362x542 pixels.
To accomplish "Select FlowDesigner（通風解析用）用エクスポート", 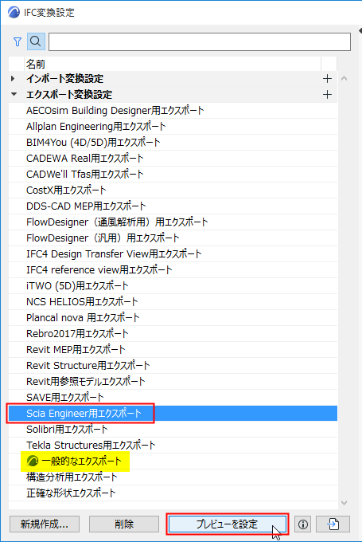I will coord(173,222).
